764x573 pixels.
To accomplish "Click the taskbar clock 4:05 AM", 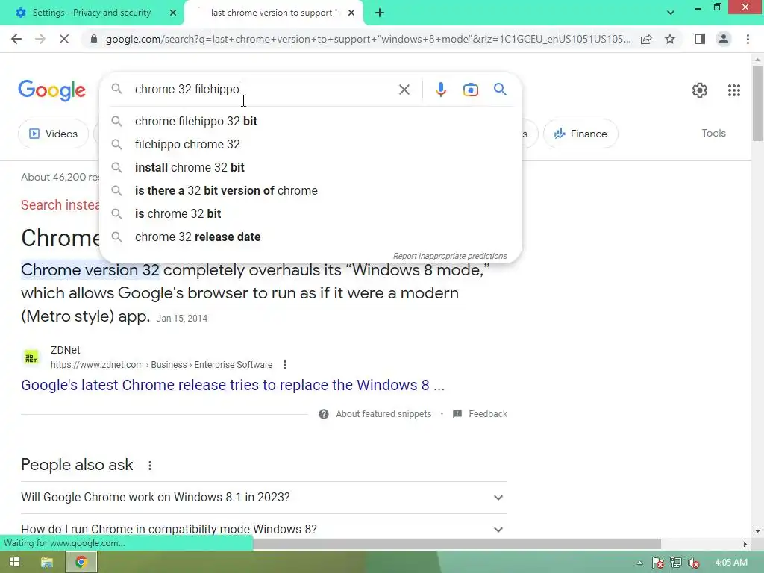I will (731, 563).
